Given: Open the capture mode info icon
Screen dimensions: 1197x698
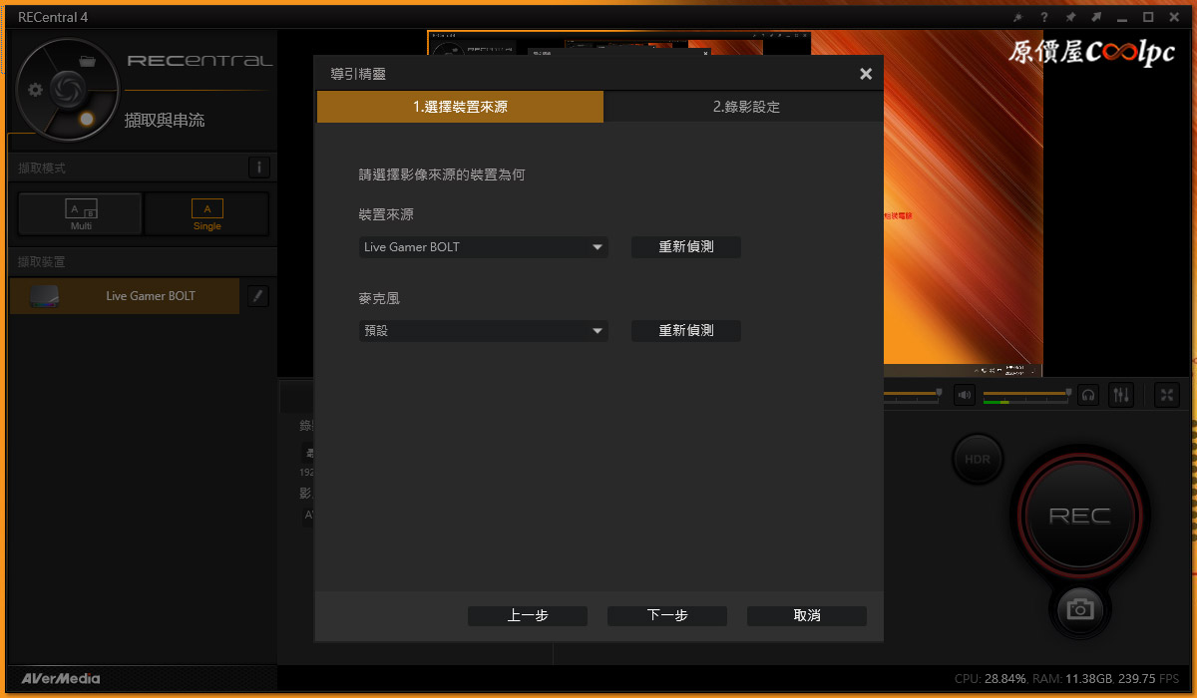Looking at the screenshot, I should point(258,168).
